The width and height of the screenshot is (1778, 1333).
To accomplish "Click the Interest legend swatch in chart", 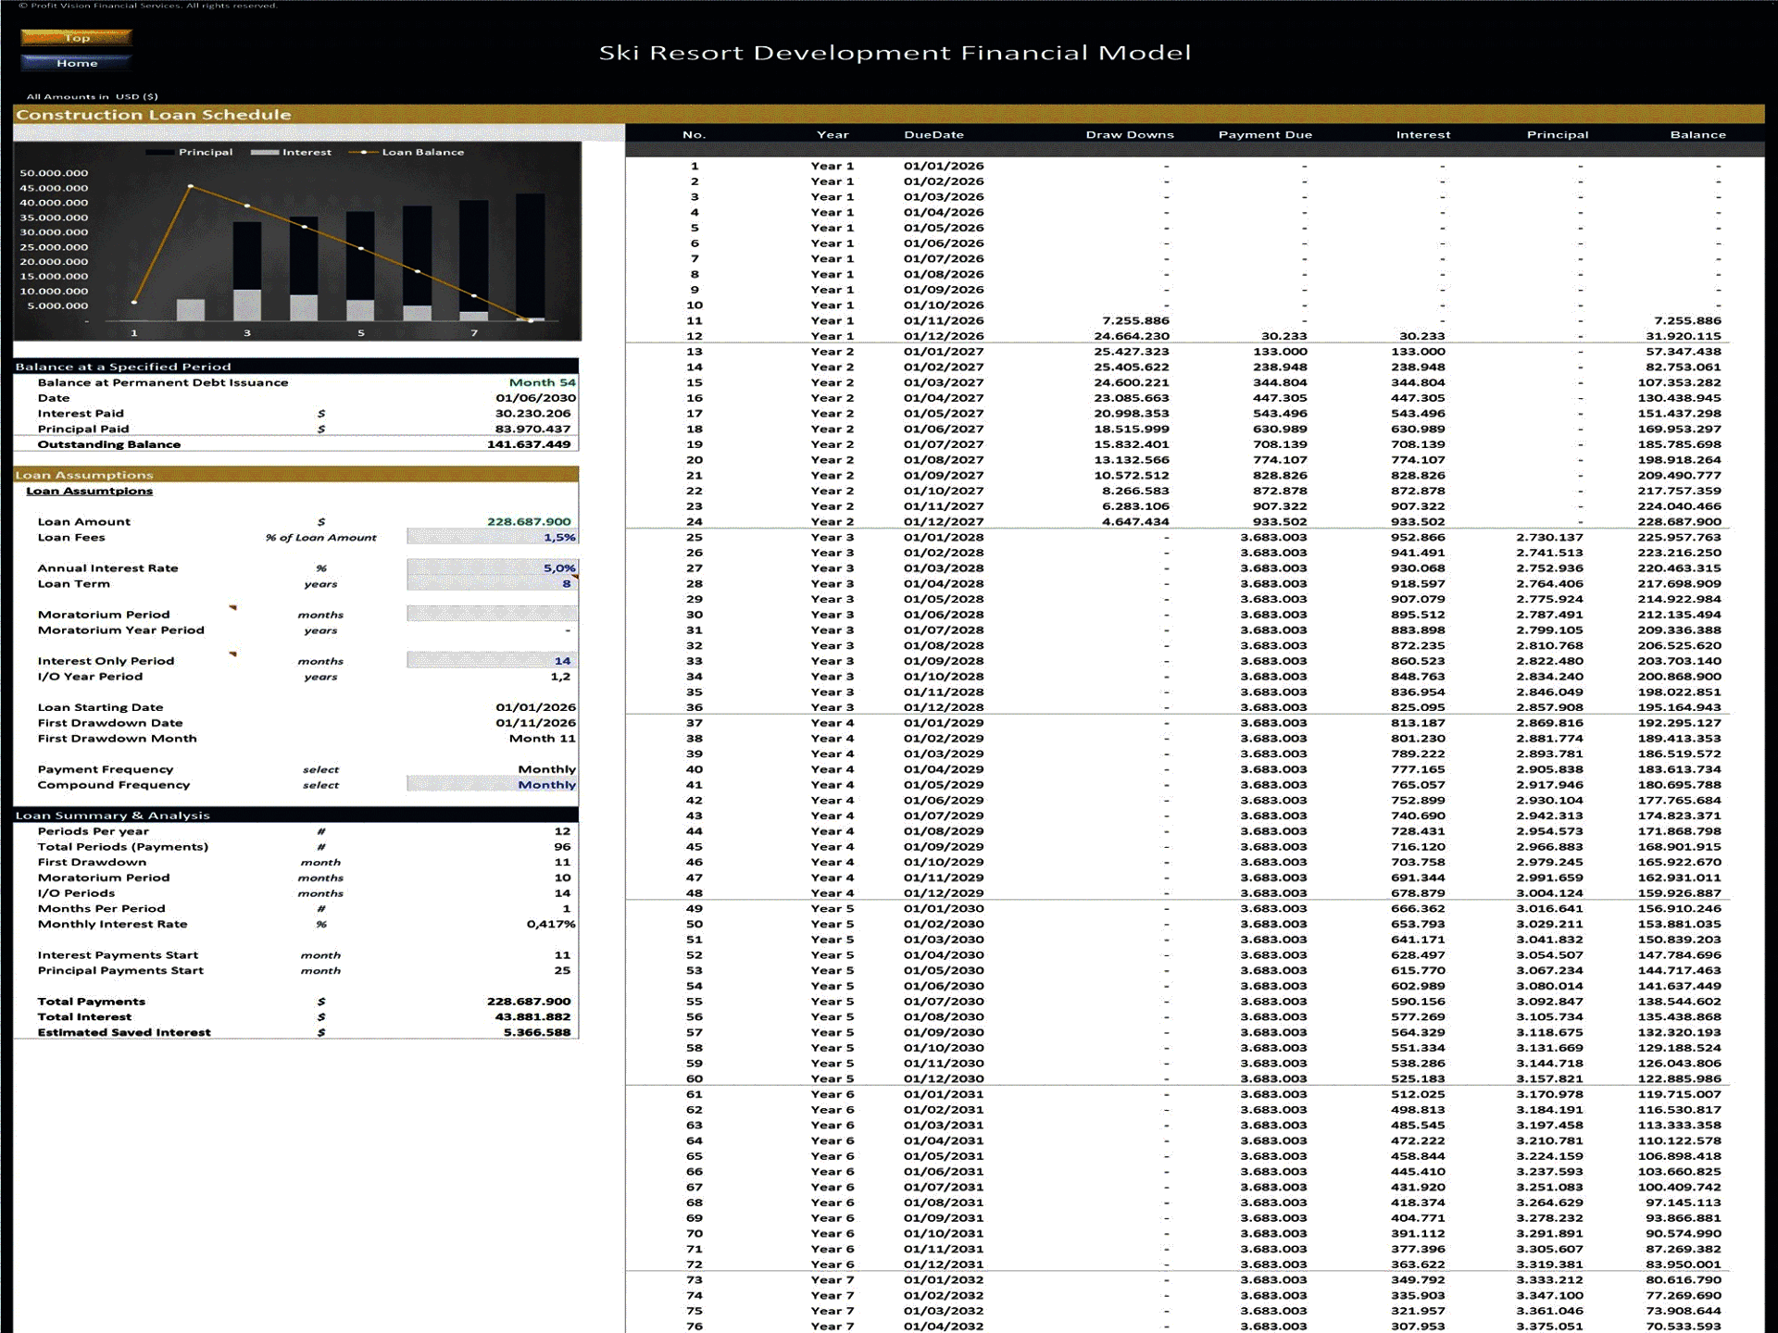I will pyautogui.click(x=265, y=153).
